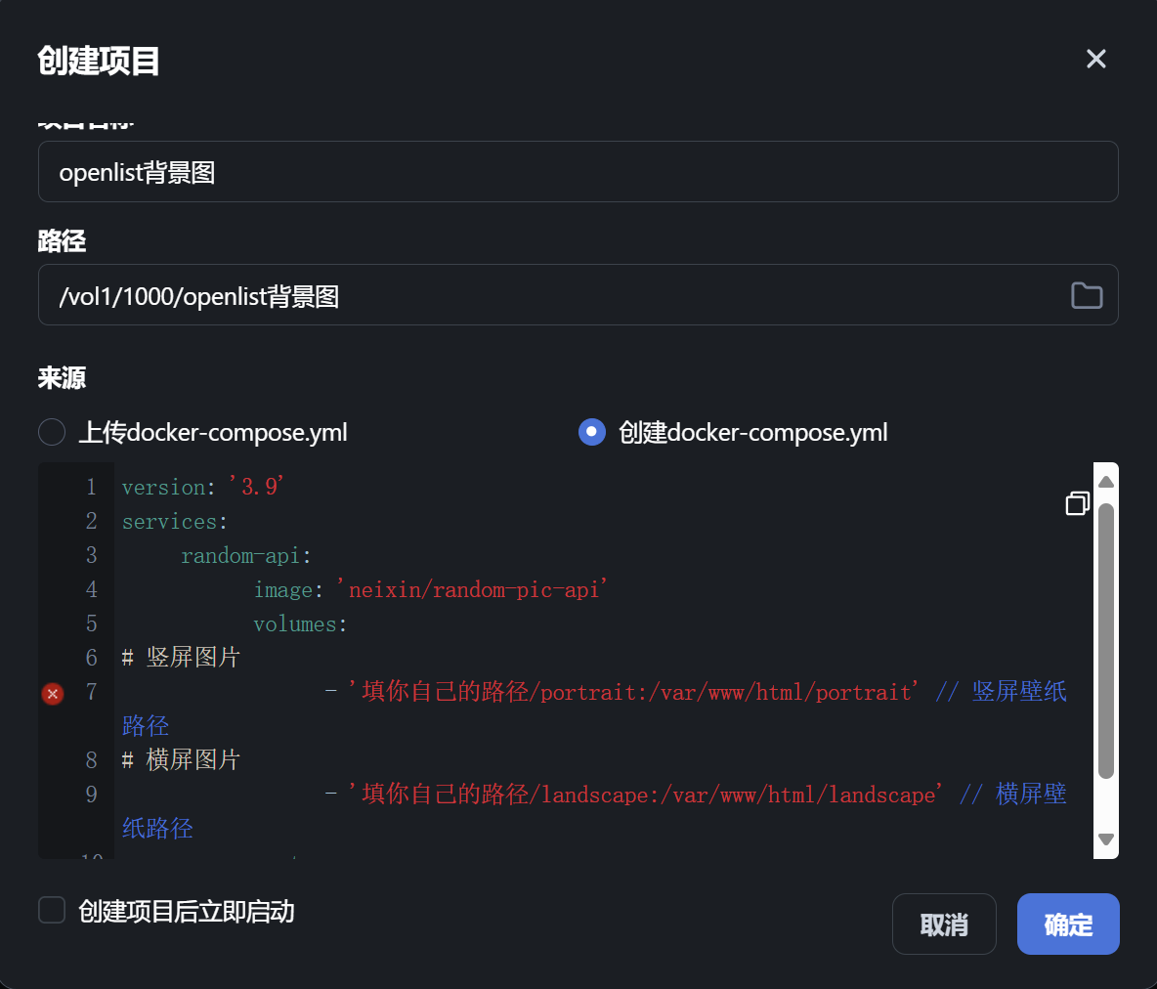The height and width of the screenshot is (989, 1157).
Task: Open folder browser icon in path field
Action: pyautogui.click(x=1087, y=295)
